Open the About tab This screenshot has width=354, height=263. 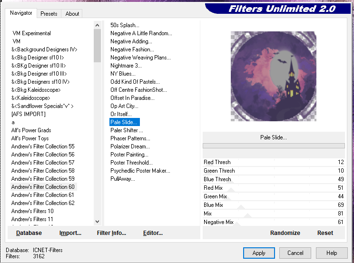click(72, 14)
